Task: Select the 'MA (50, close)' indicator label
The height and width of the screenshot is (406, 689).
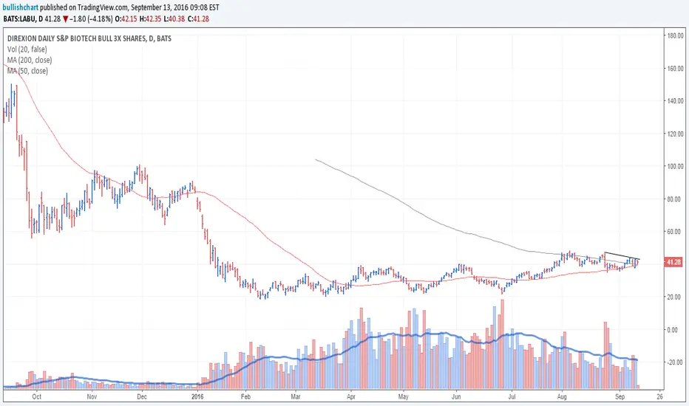Action: click(x=27, y=71)
